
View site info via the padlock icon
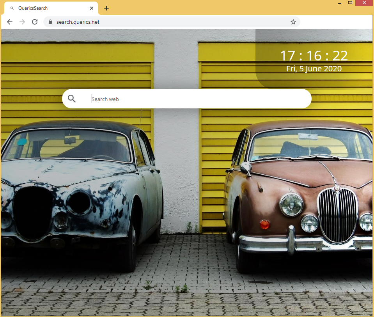(x=50, y=22)
